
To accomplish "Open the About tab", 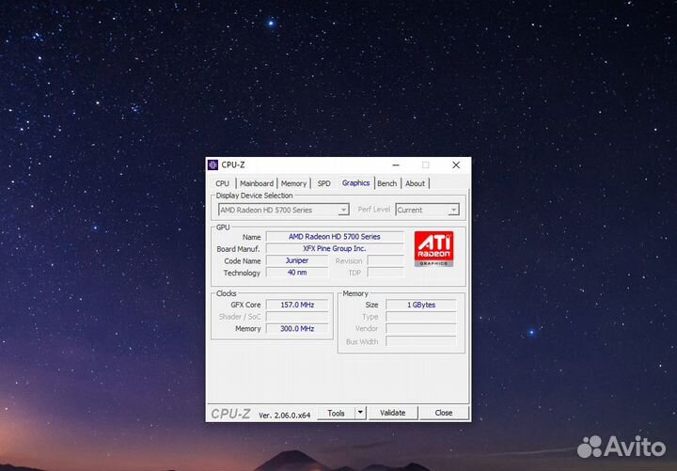I will click(x=415, y=183).
